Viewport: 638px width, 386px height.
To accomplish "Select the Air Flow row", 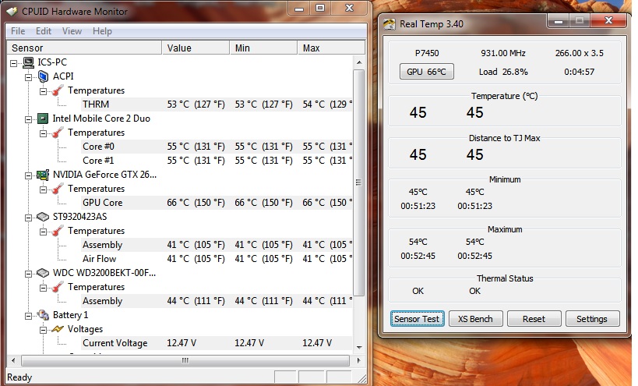I will point(217,259).
